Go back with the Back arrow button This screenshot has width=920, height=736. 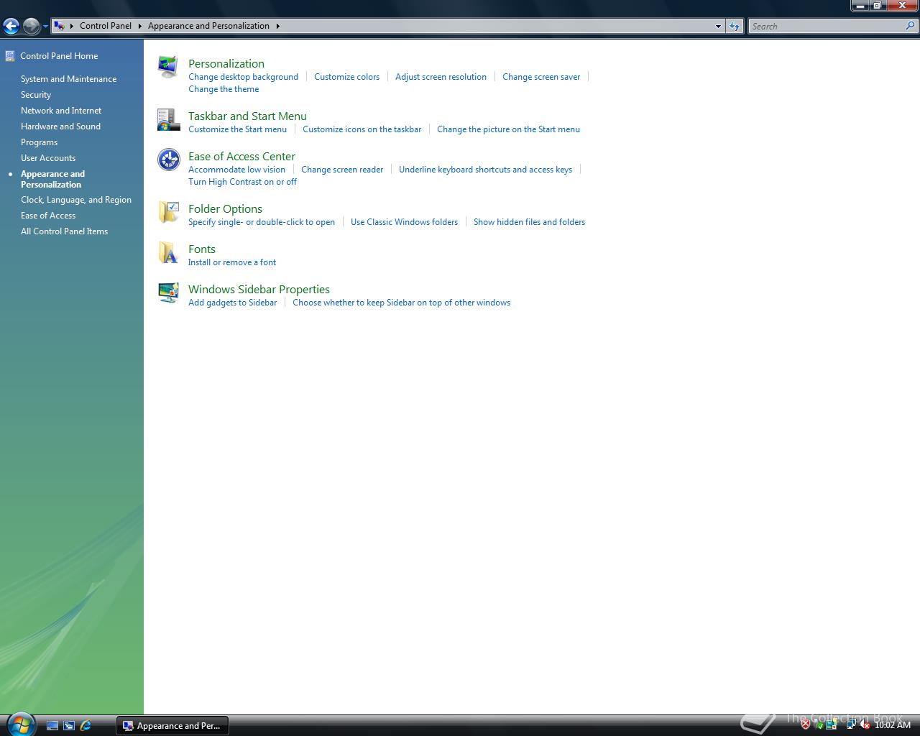pos(11,27)
